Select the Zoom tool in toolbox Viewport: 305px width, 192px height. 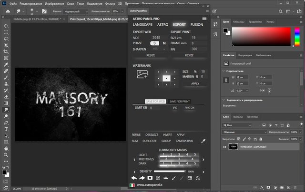coord(6,155)
